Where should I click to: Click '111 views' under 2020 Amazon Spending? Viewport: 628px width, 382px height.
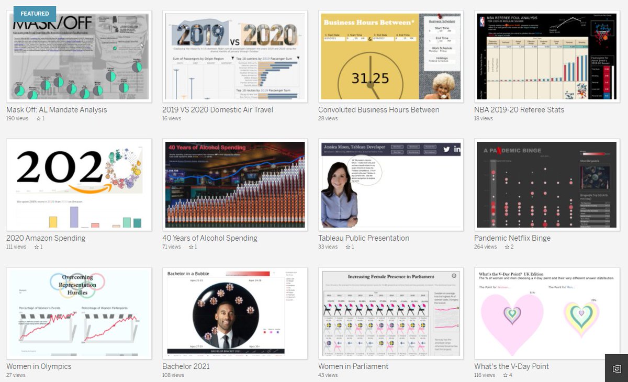[16, 247]
